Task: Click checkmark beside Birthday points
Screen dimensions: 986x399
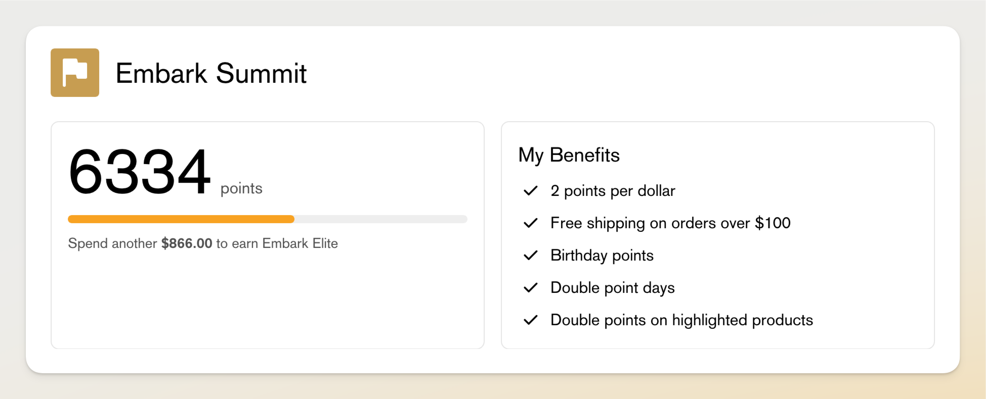Action: (530, 256)
